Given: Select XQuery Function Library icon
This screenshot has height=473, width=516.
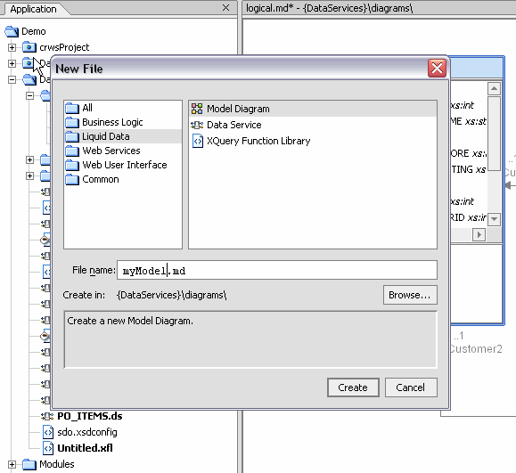Looking at the screenshot, I should coord(198,141).
